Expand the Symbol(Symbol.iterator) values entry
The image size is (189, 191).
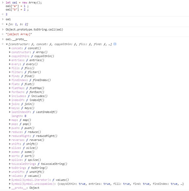(x=10, y=180)
